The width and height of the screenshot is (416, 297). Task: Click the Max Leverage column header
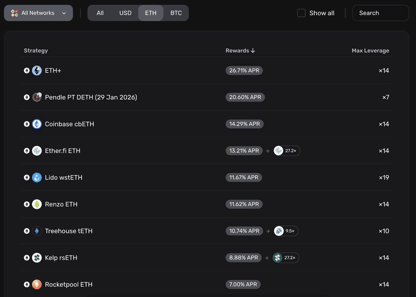pos(370,51)
